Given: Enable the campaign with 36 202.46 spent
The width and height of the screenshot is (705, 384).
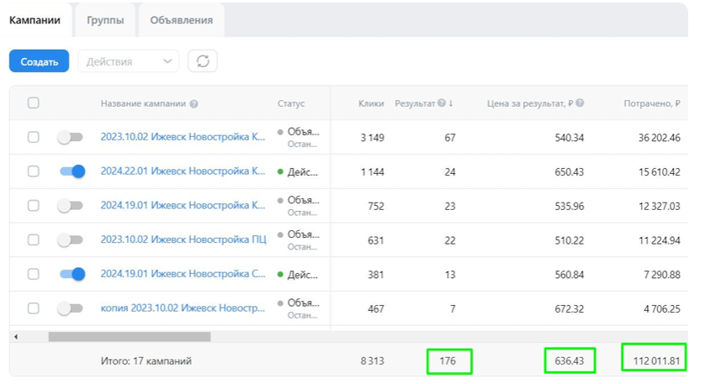Looking at the screenshot, I should [71, 137].
